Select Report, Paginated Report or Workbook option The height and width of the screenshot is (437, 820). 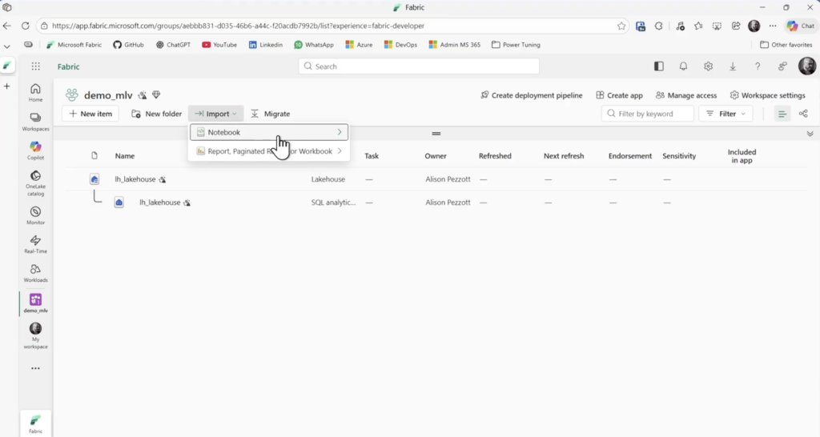(x=268, y=150)
